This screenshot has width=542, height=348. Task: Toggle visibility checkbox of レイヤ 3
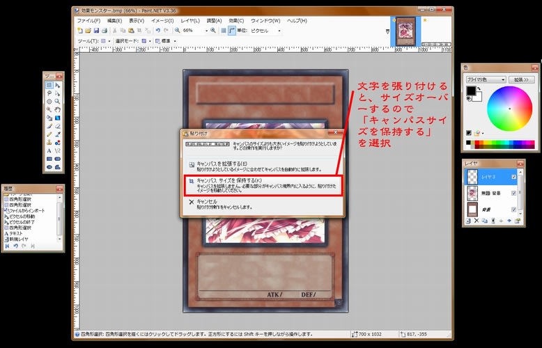513,177
